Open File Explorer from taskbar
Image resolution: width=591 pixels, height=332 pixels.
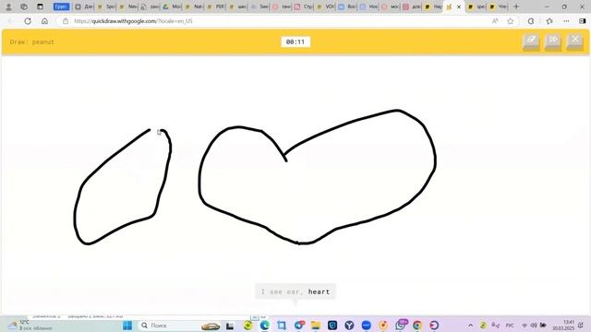(316, 326)
